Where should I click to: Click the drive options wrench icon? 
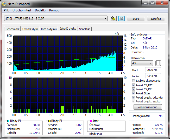click(x=113, y=19)
